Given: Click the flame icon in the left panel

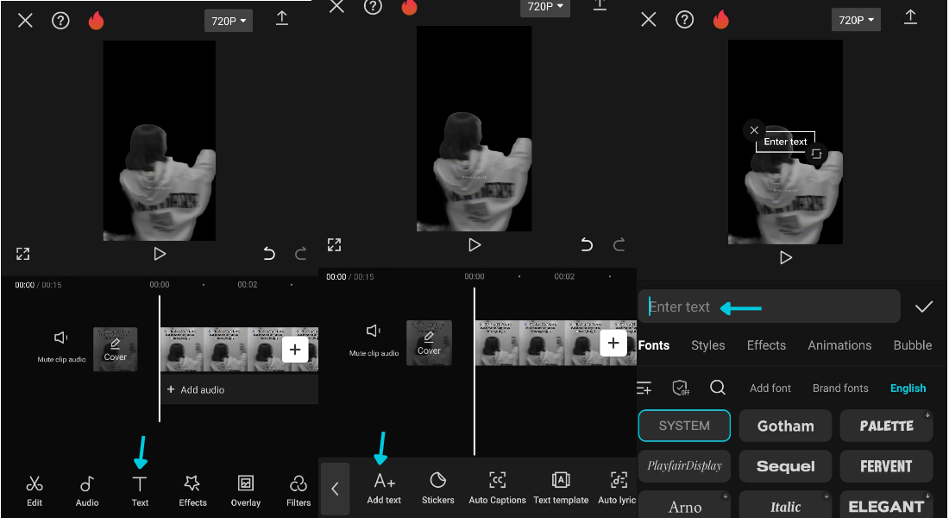Looking at the screenshot, I should [97, 21].
